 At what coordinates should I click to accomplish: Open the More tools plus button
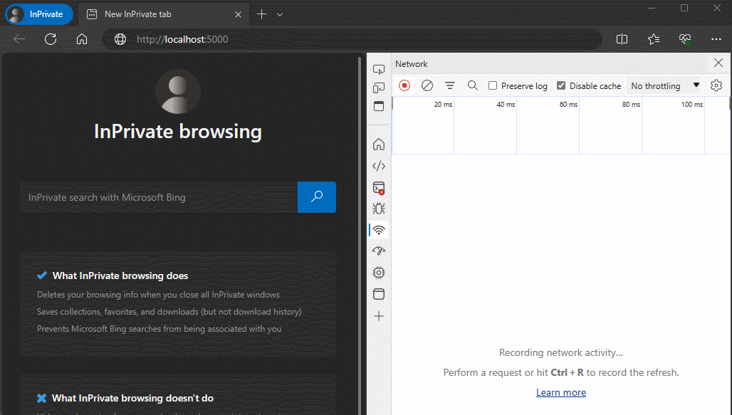click(x=379, y=316)
